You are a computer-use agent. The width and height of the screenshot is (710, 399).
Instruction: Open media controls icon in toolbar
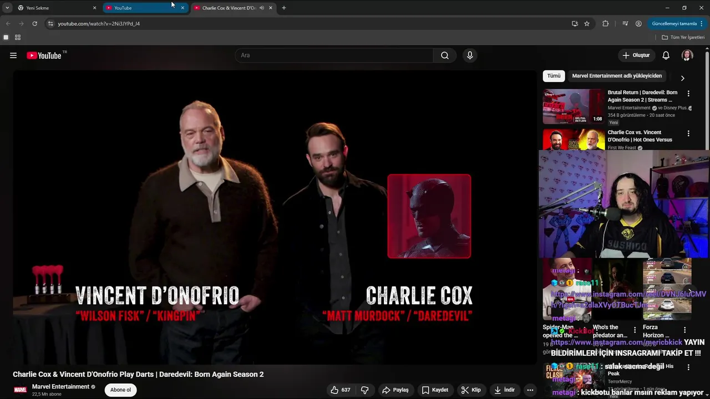tap(625, 24)
